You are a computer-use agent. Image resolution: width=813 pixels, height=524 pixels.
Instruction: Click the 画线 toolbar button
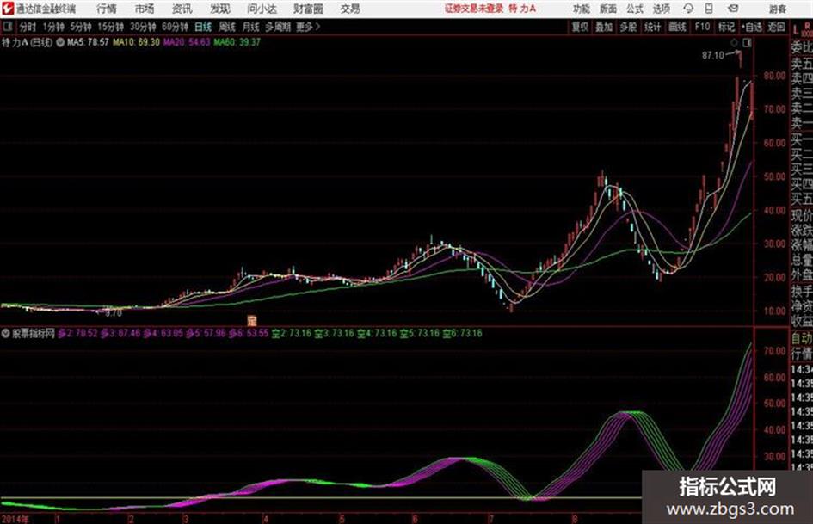tap(677, 27)
